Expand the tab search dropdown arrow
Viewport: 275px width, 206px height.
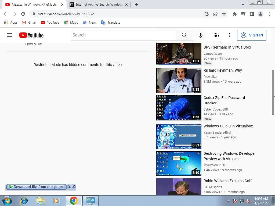(x=243, y=5)
